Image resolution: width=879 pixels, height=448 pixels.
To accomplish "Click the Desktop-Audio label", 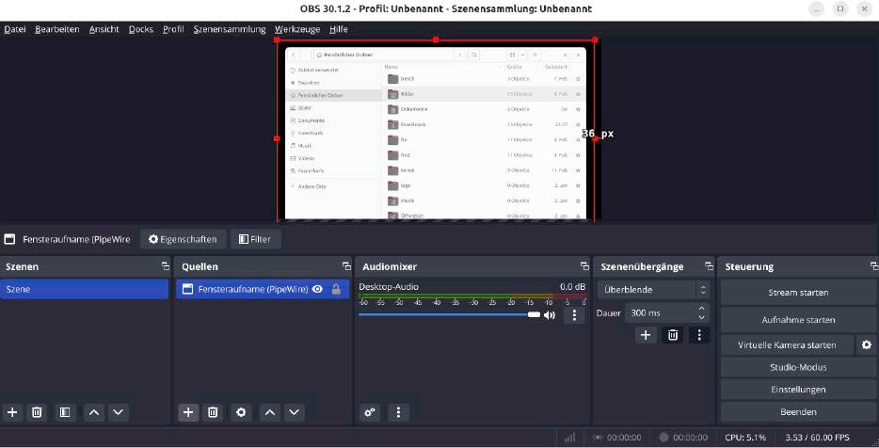I will coord(389,287).
